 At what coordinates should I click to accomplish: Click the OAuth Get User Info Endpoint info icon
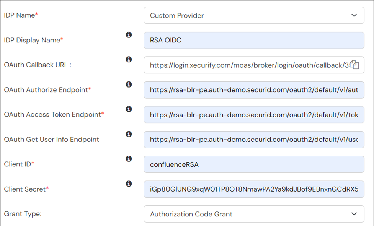(129, 134)
